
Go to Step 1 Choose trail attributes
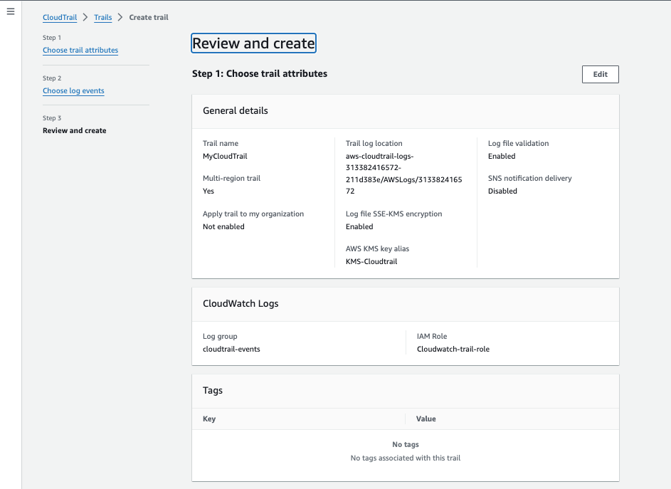click(80, 50)
